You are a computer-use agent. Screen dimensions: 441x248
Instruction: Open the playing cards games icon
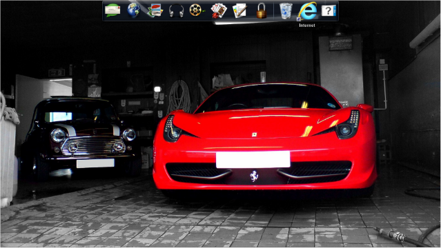[219, 10]
